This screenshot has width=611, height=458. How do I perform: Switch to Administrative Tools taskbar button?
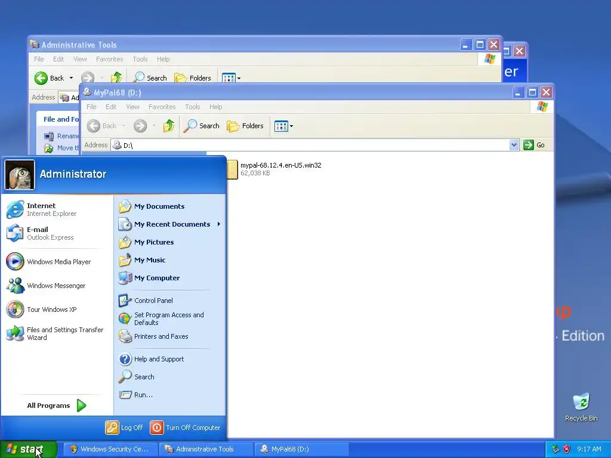(x=205, y=449)
